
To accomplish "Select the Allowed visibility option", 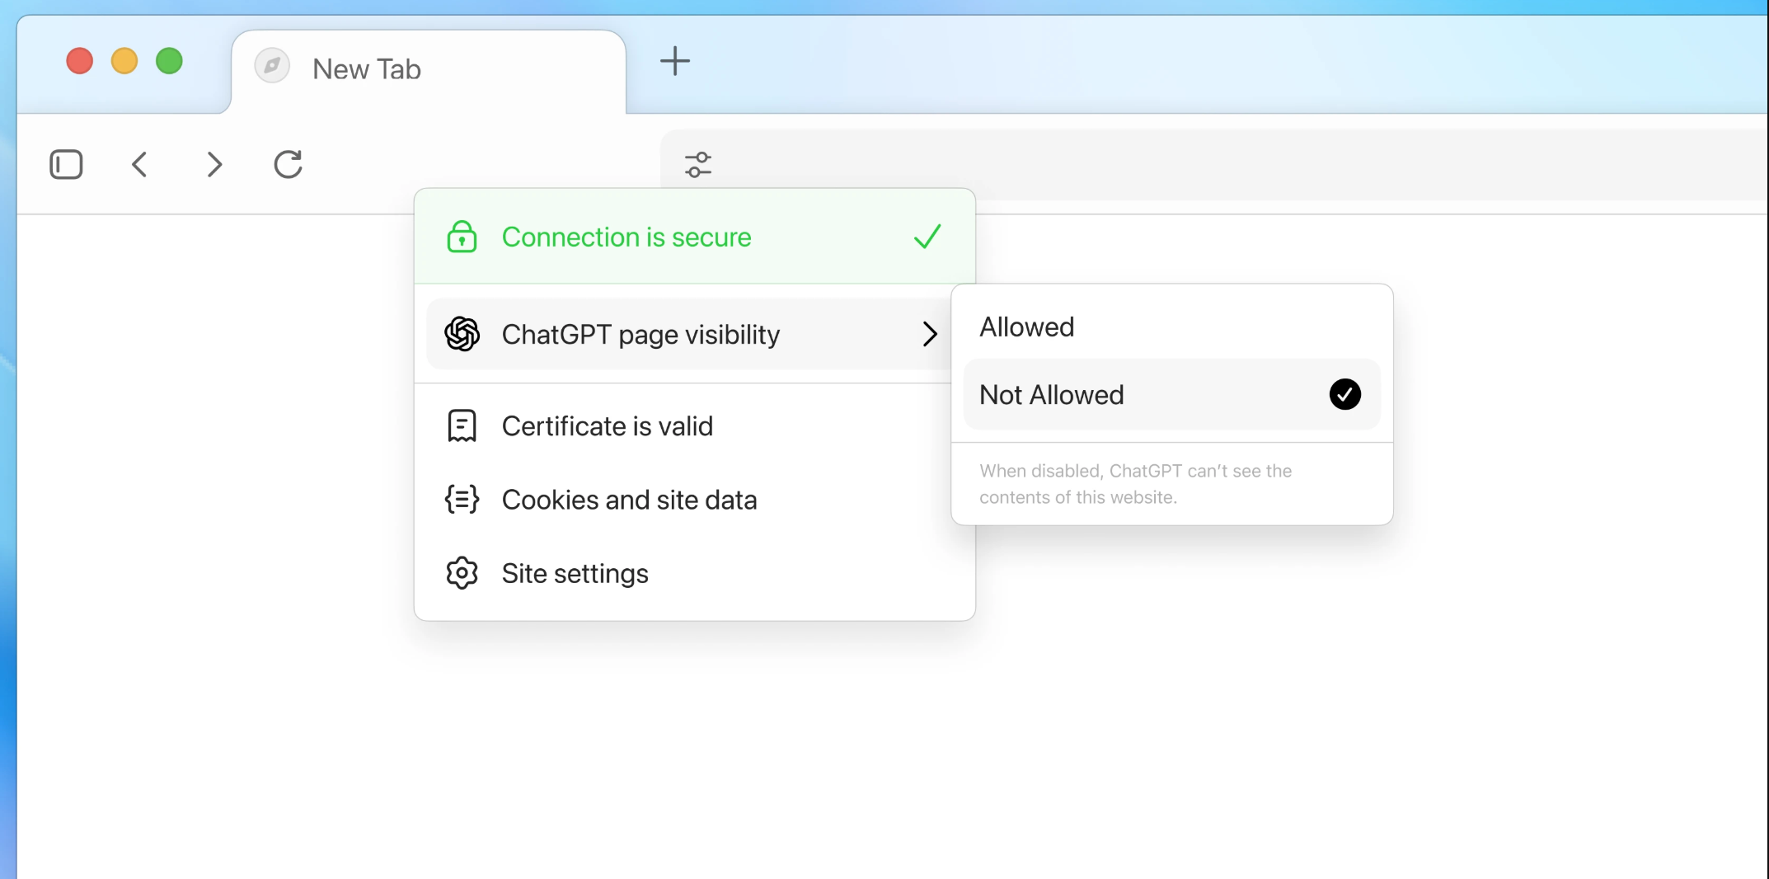I will (x=1027, y=327).
